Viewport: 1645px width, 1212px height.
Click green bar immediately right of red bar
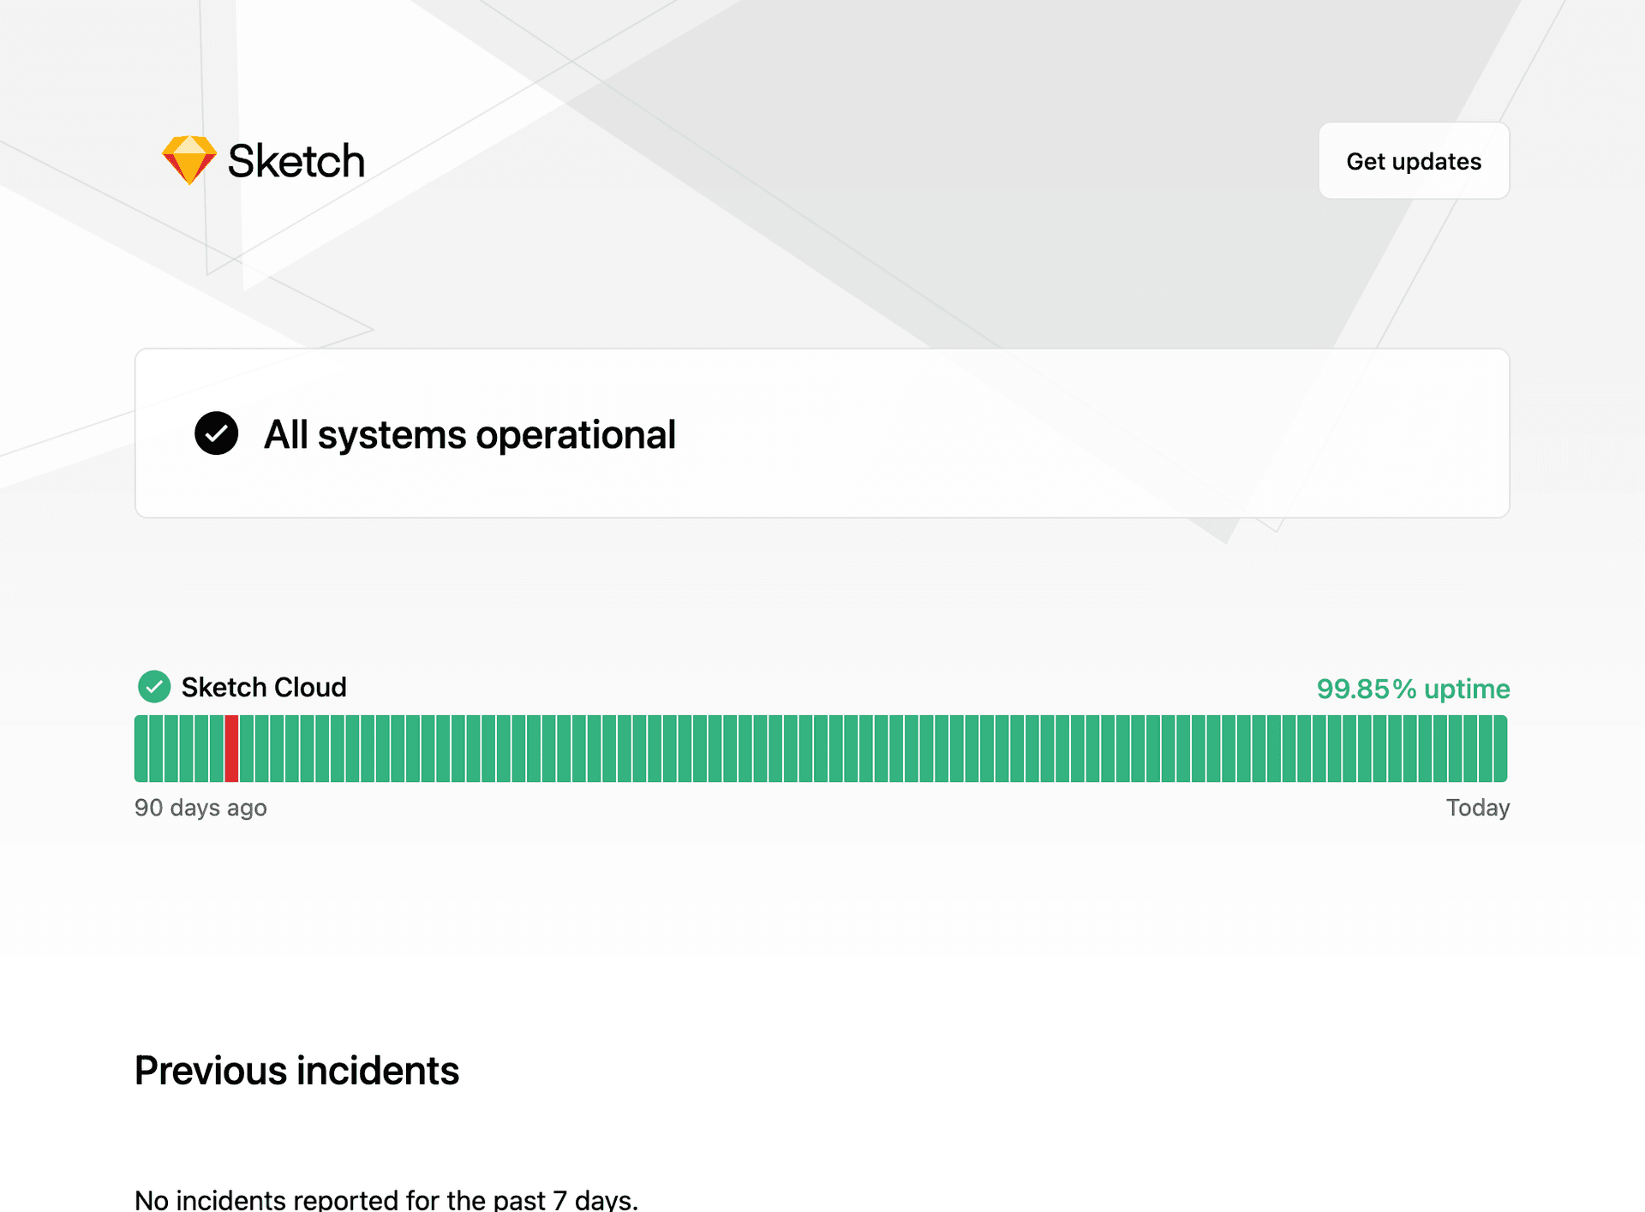247,749
